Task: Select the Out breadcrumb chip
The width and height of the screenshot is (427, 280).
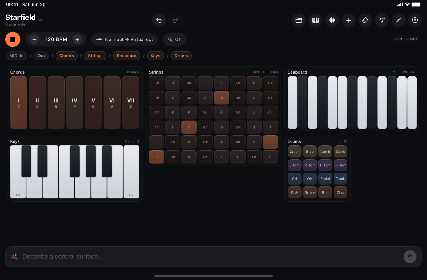Action: (x=41, y=56)
